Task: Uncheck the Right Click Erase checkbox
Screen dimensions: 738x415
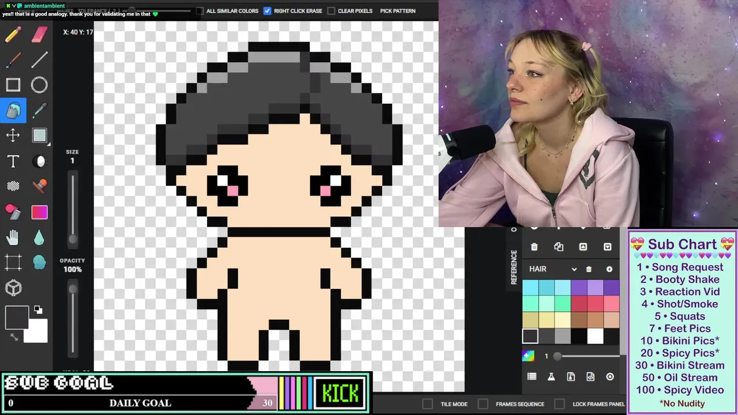Action: point(268,11)
